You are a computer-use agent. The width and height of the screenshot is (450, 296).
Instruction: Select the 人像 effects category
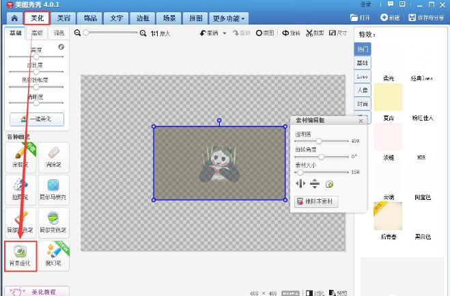tap(363, 90)
